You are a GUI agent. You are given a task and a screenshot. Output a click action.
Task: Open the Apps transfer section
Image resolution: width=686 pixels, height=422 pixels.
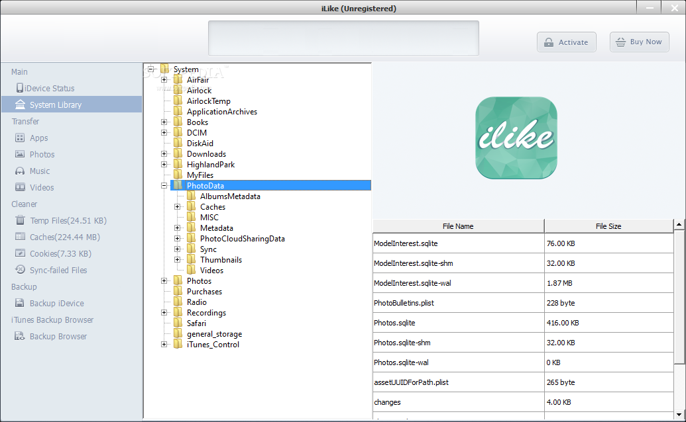coord(72,138)
